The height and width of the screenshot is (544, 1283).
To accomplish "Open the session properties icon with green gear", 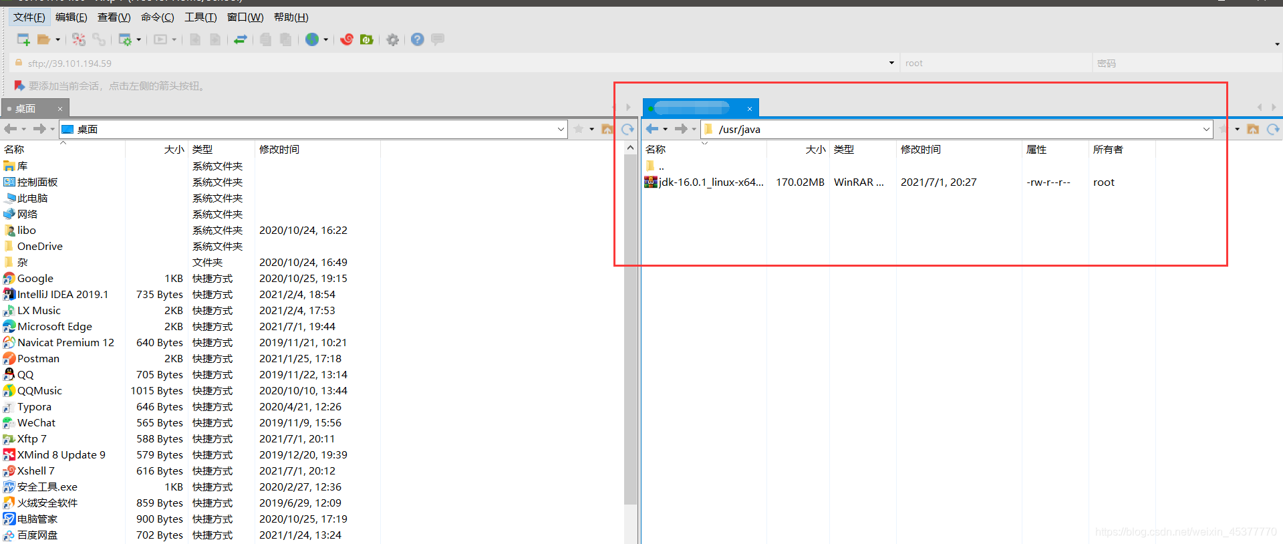I will [125, 39].
